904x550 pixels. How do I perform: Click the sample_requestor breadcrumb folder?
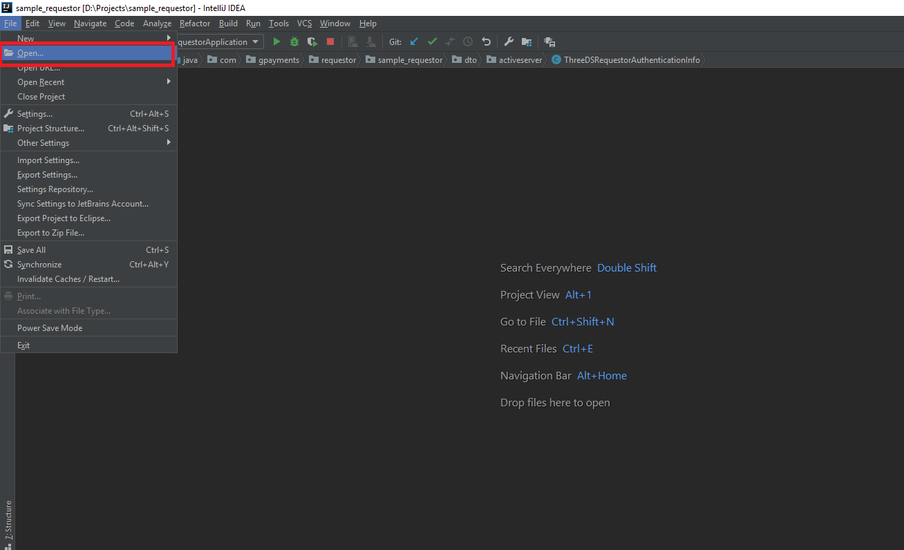(404, 60)
